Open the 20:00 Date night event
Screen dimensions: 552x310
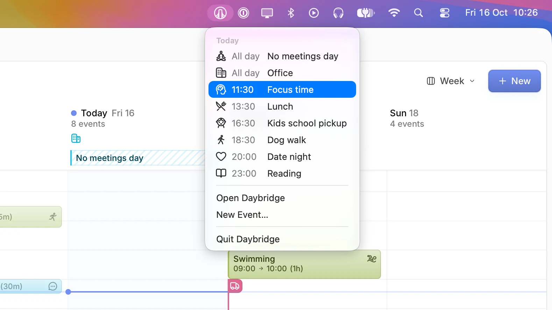[x=282, y=157]
